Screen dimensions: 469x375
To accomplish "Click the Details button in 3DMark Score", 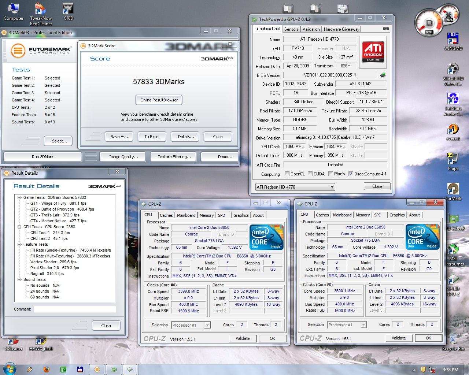I will [186, 137].
